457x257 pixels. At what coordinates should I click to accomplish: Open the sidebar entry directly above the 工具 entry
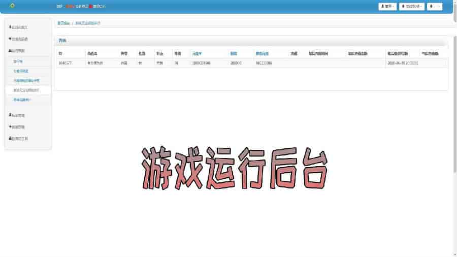tap(17, 127)
